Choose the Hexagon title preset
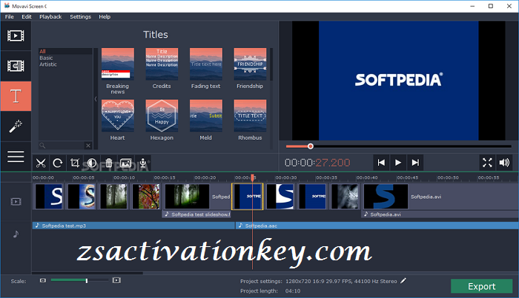Screen dimensions: 519x298 click(162, 116)
